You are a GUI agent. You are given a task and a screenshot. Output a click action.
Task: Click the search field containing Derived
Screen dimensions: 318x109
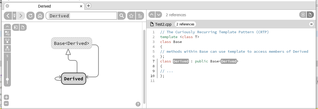[81, 16]
